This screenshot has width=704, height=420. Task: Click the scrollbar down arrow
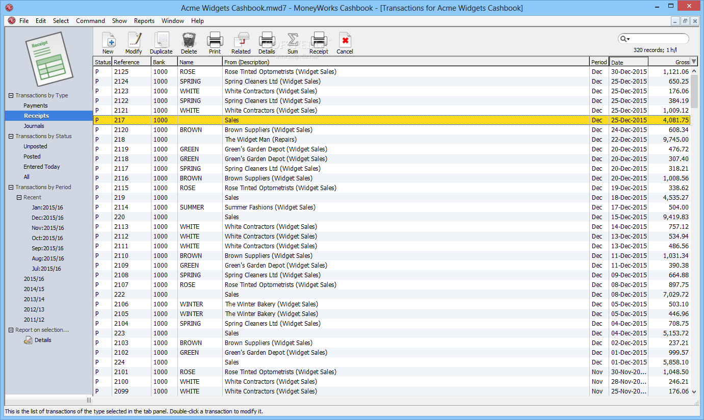pyautogui.click(x=694, y=391)
